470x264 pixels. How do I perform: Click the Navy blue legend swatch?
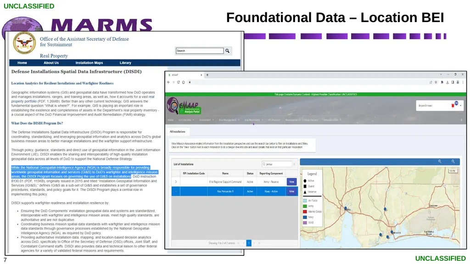pos(305,217)
